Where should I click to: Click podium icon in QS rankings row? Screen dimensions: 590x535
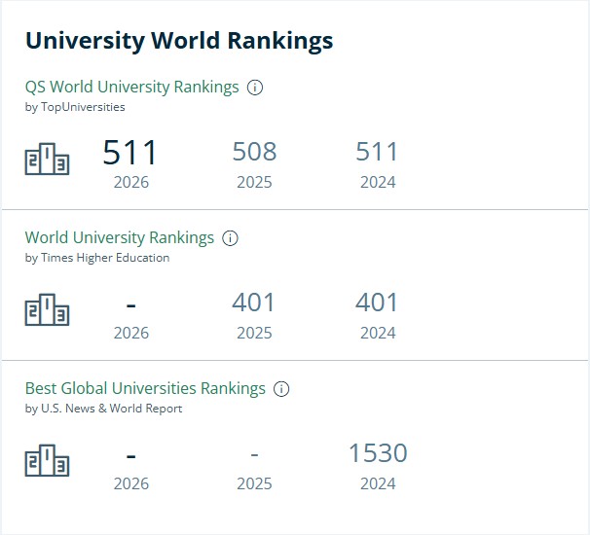(47, 159)
